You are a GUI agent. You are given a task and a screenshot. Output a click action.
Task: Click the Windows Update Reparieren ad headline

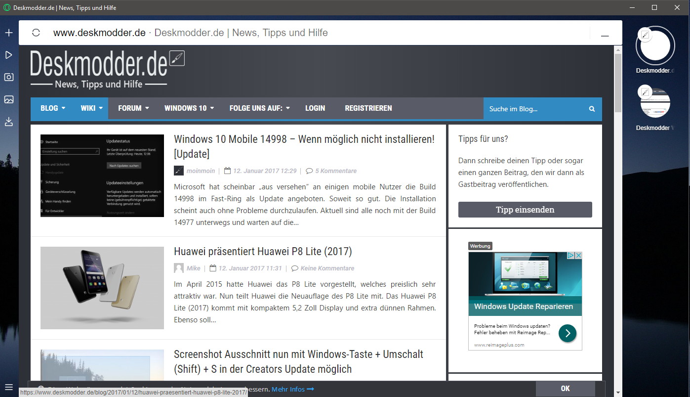coord(524,307)
